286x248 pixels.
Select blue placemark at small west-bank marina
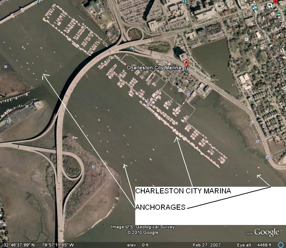pyautogui.click(x=27, y=106)
